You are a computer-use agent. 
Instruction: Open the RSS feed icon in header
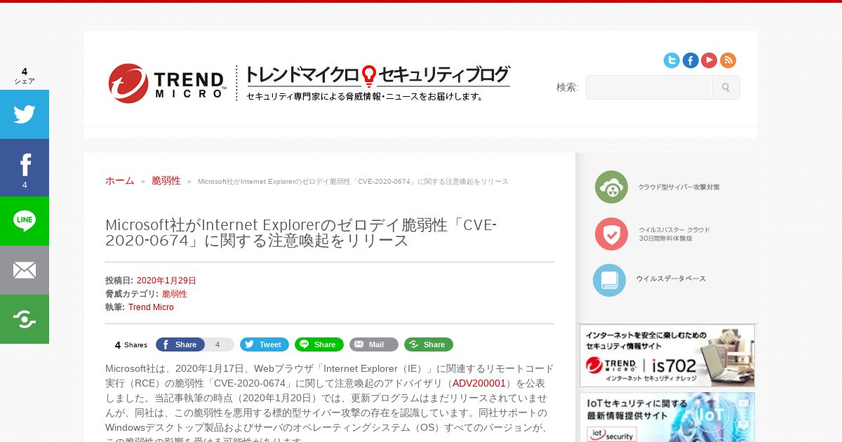[x=728, y=60]
